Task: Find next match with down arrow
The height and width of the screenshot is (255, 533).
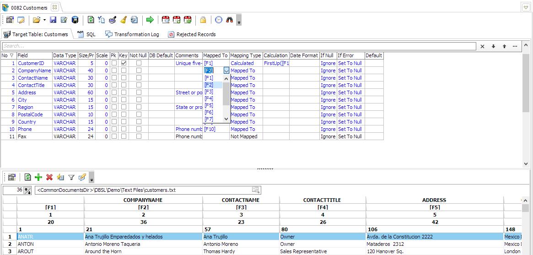Action: point(493,47)
